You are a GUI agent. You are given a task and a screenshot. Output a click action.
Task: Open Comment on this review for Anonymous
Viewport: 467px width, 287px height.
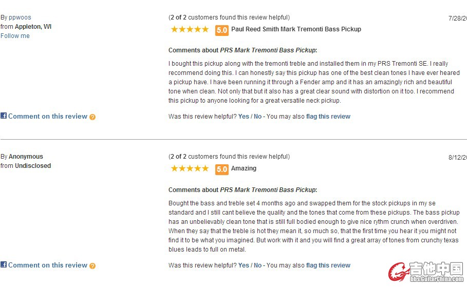48,265
